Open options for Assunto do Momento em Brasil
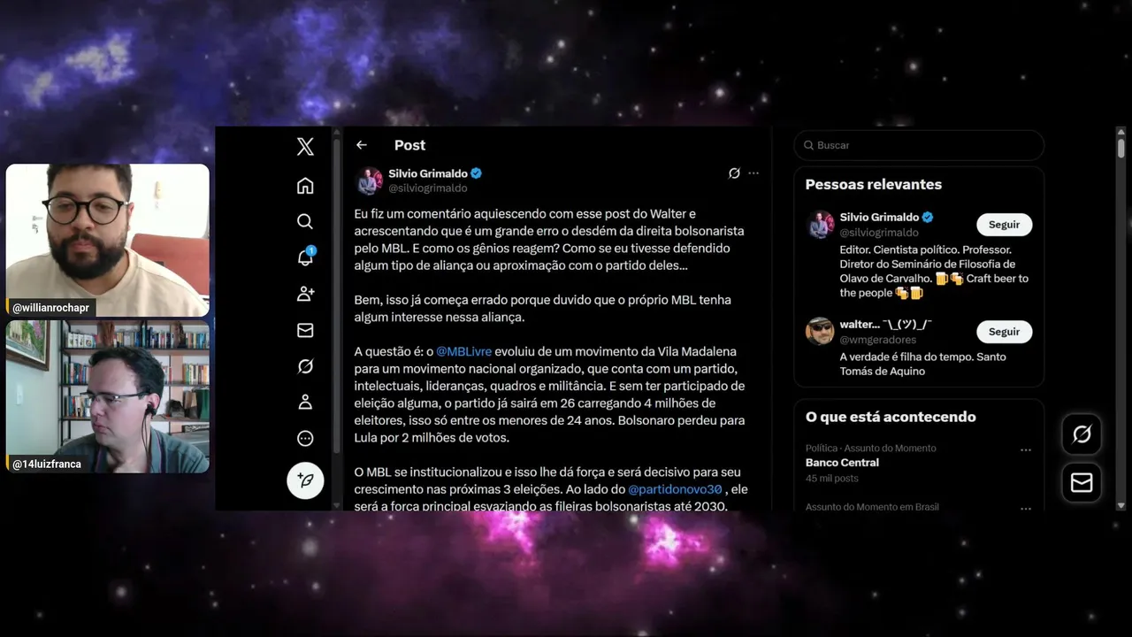The width and height of the screenshot is (1132, 637). [1026, 509]
